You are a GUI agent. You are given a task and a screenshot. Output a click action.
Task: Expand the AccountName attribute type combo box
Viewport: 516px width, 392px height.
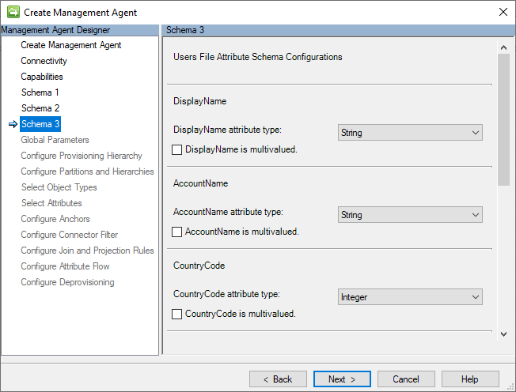point(410,214)
